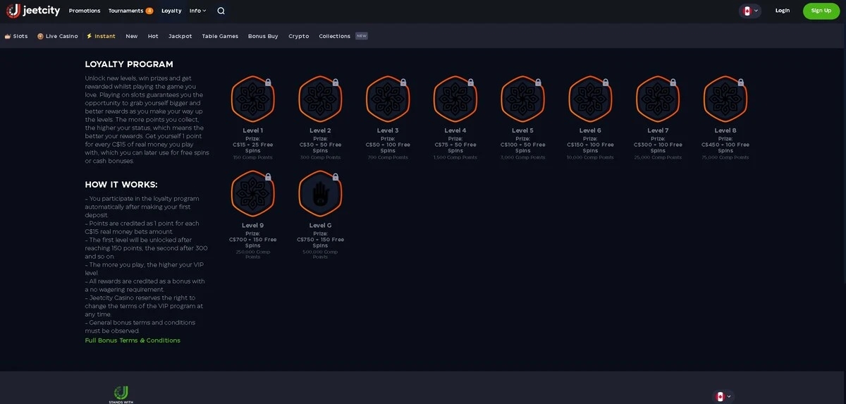Click the JeetCity logo

(33, 11)
